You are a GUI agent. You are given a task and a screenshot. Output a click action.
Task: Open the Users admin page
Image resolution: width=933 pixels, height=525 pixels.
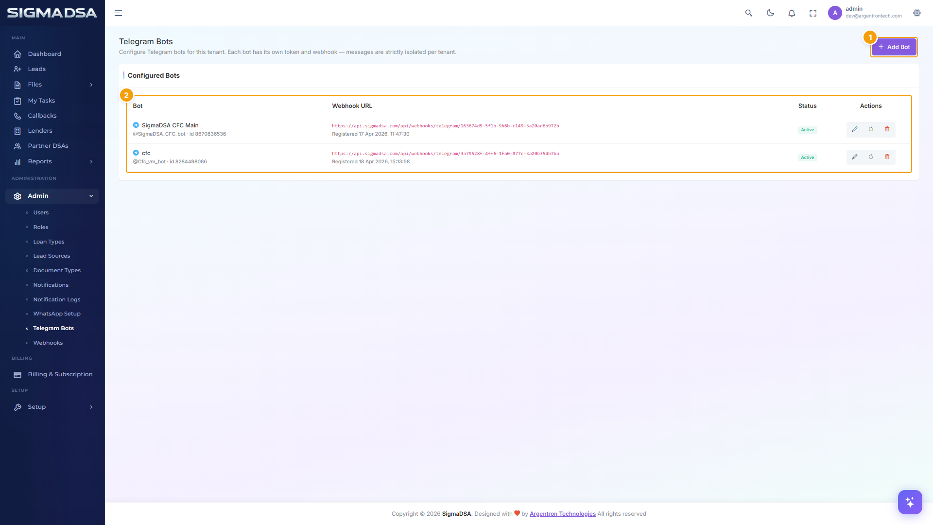pyautogui.click(x=41, y=212)
